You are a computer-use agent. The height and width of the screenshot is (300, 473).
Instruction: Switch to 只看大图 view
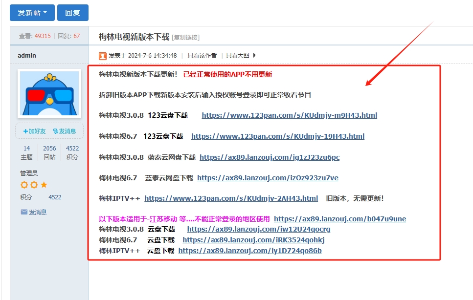tap(238, 55)
